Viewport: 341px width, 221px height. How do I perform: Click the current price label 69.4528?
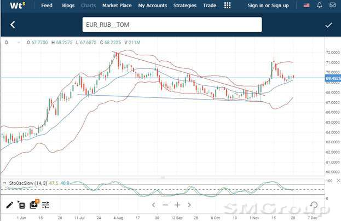333,78
